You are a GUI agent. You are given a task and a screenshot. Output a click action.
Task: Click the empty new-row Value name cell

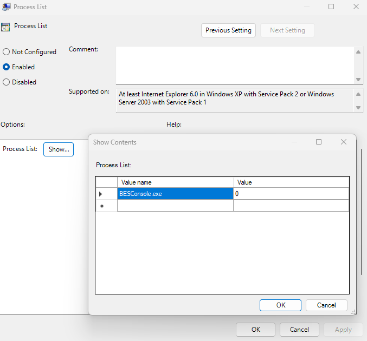(175, 206)
